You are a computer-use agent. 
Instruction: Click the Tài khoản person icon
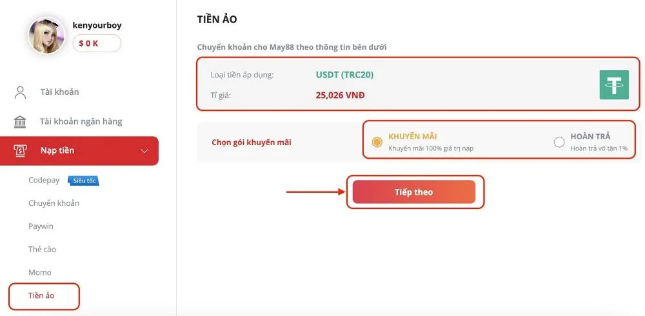point(20,92)
